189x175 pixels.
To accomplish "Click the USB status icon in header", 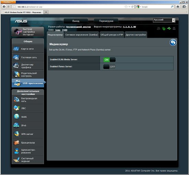I will pos(169,28).
